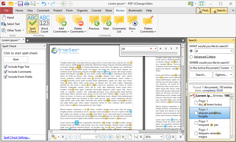Go to Previous comment
The height and width of the screenshot is (142, 236).
pyautogui.click(x=94, y=24)
